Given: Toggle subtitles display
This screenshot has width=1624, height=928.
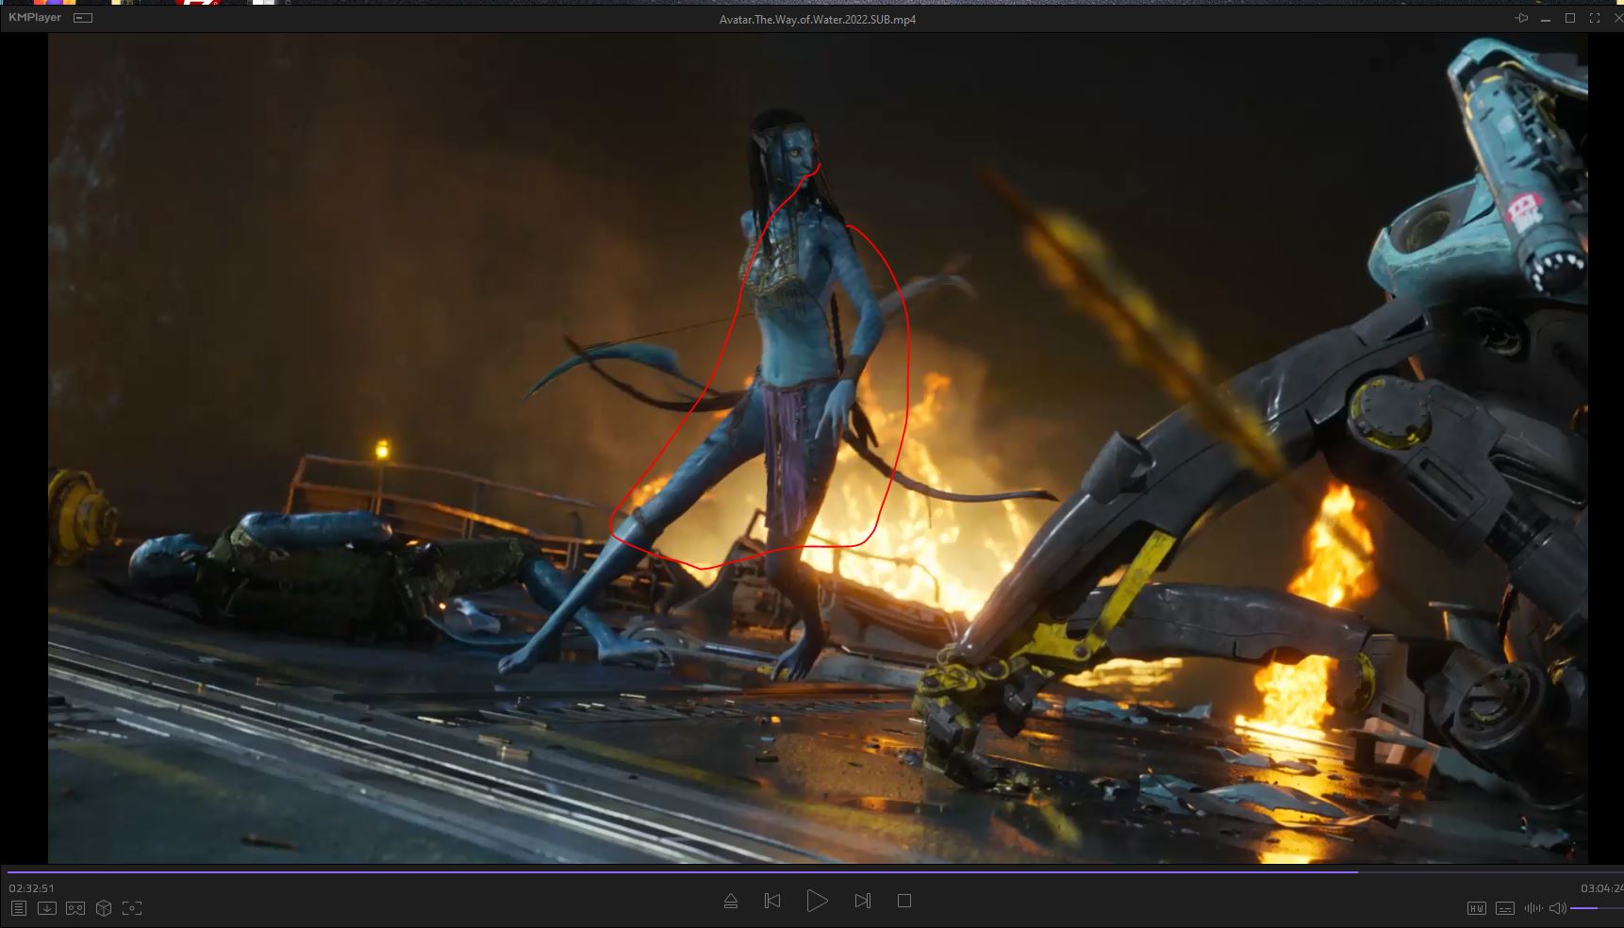Looking at the screenshot, I should tap(1505, 908).
